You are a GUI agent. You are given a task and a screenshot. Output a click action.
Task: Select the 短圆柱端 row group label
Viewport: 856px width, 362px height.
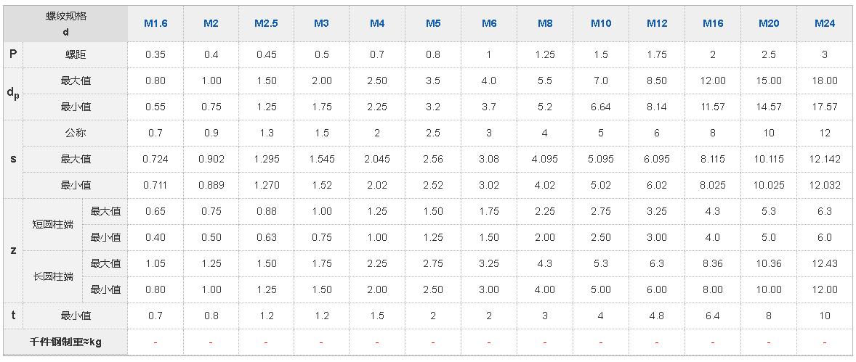point(53,224)
